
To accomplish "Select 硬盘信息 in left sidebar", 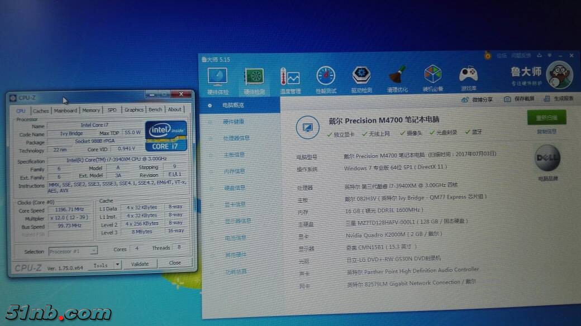I will coord(235,188).
